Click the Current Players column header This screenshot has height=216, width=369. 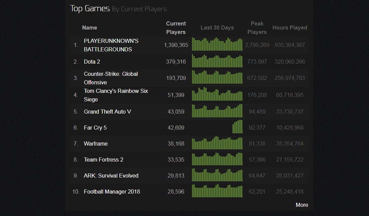(x=176, y=28)
